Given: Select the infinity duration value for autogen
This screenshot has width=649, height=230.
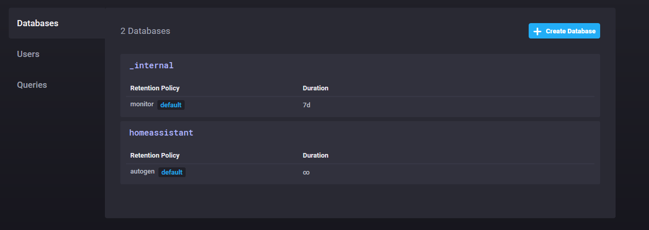Looking at the screenshot, I should (306, 172).
